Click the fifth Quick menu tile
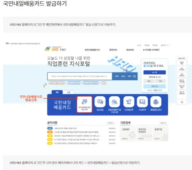Viewport: 192px width, 170px height. coord(182,87)
